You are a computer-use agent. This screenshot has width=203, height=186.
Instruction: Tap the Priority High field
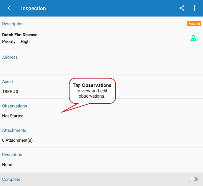pyautogui.click(x=16, y=42)
